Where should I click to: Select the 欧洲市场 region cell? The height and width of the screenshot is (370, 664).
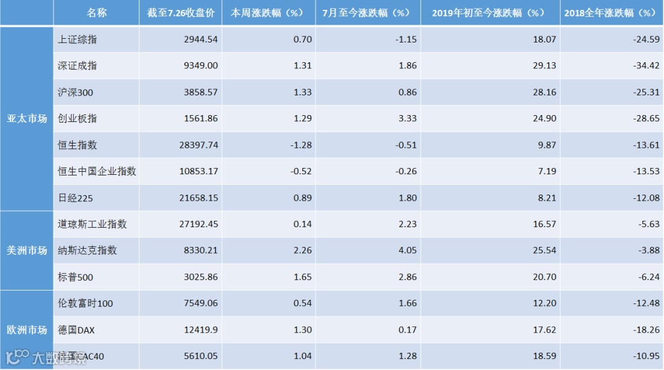click(x=26, y=330)
